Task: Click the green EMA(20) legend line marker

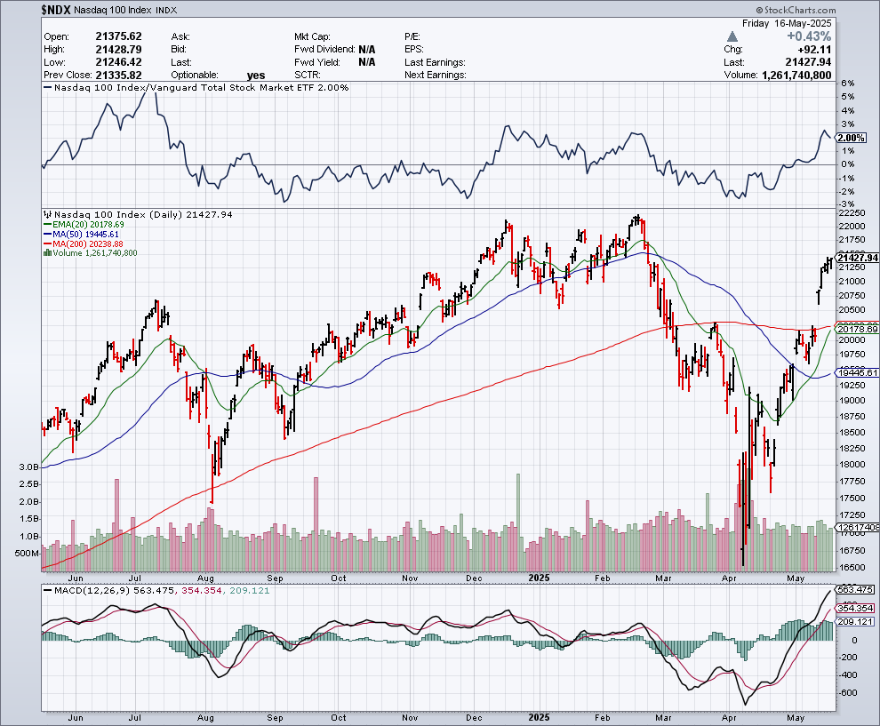Action: 48,225
